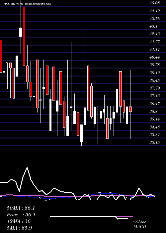
Task: Click the 36.47 price axis label
Action: pyautogui.click(x=155, y=104)
